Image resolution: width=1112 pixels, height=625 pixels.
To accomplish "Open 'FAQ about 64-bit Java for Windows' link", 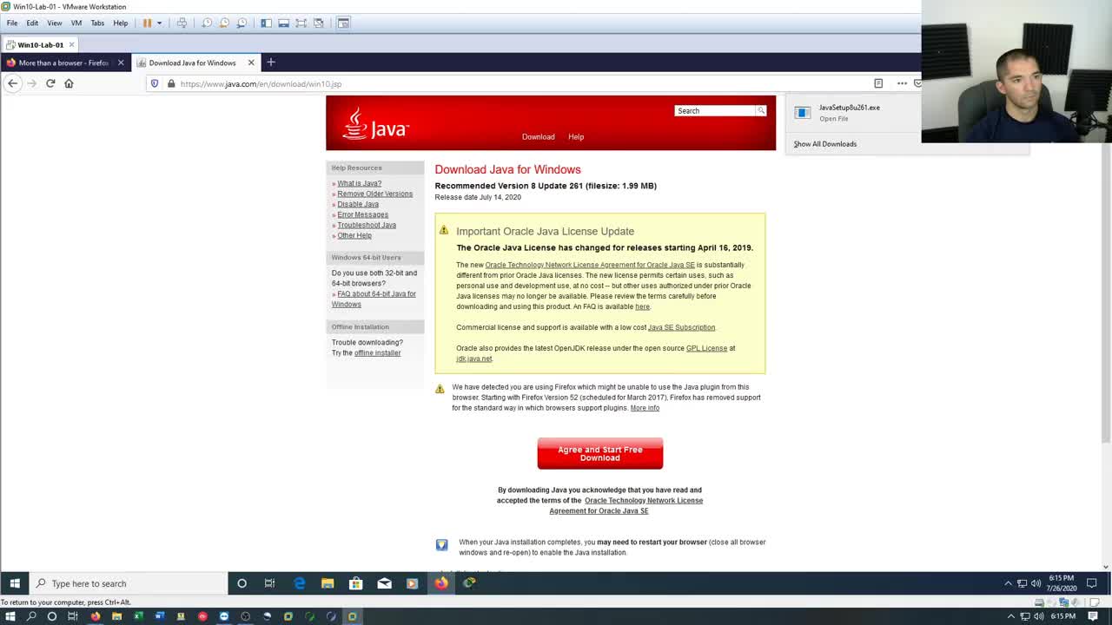I will (374, 299).
